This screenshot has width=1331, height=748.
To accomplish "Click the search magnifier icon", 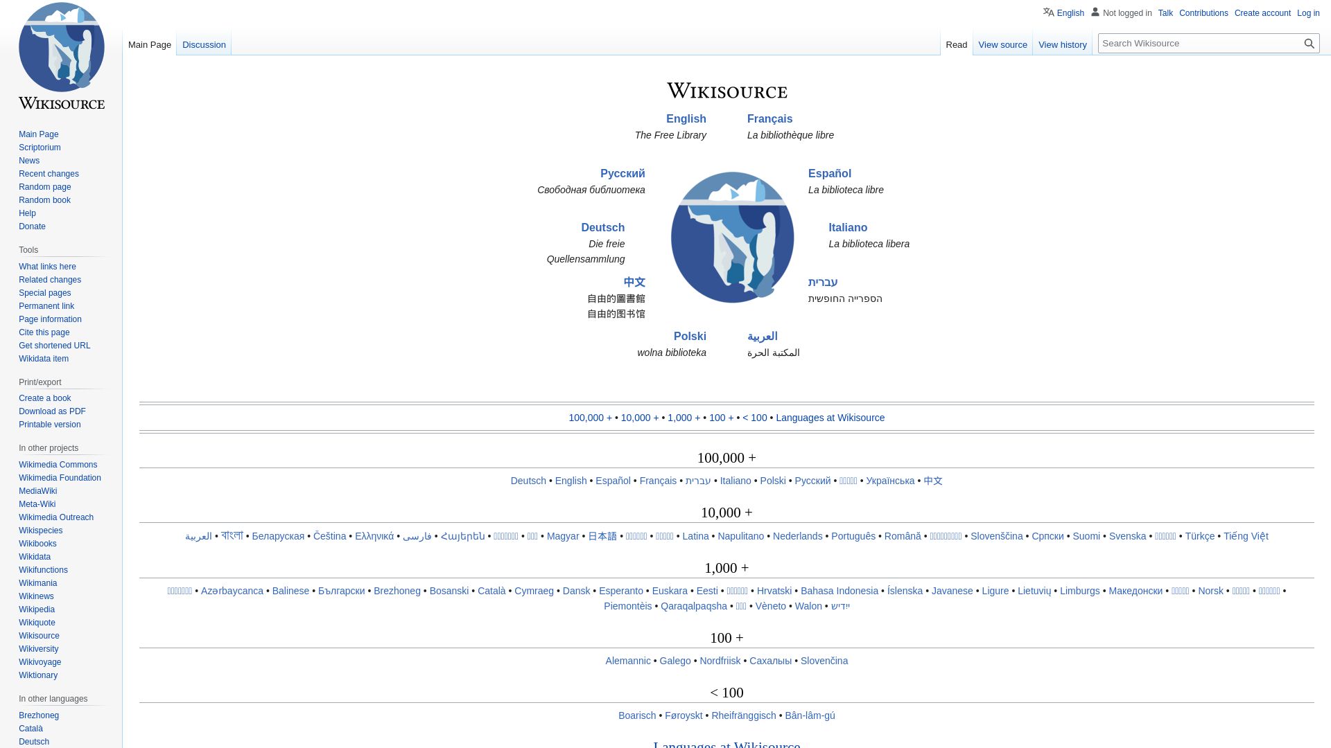I will click(x=1310, y=43).
